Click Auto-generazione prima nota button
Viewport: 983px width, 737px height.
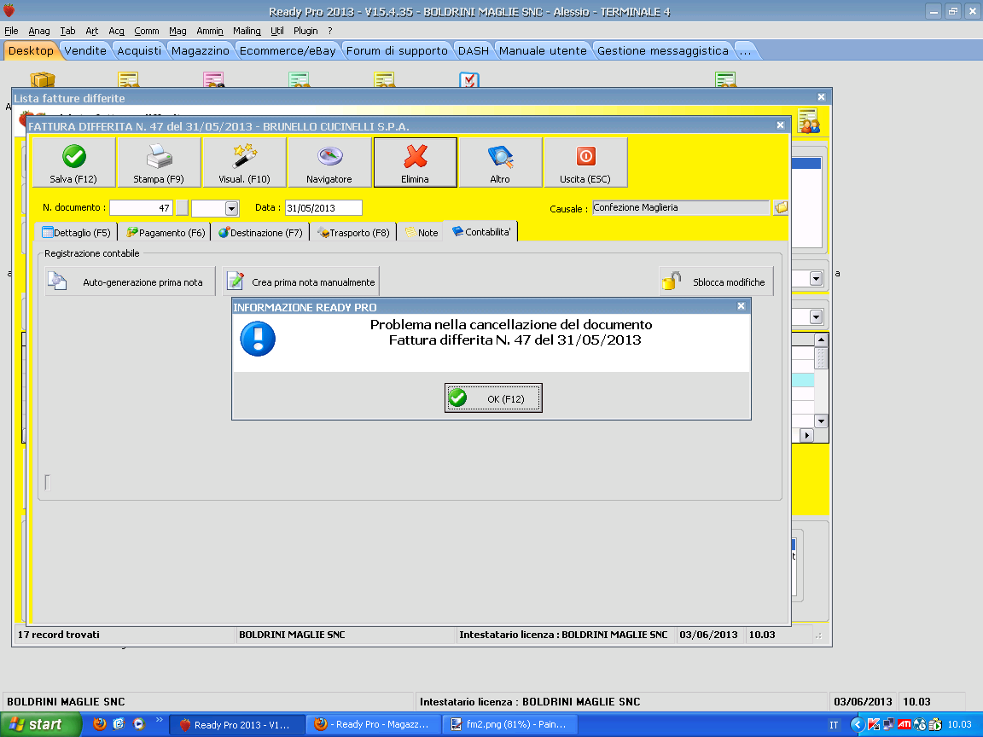point(131,281)
